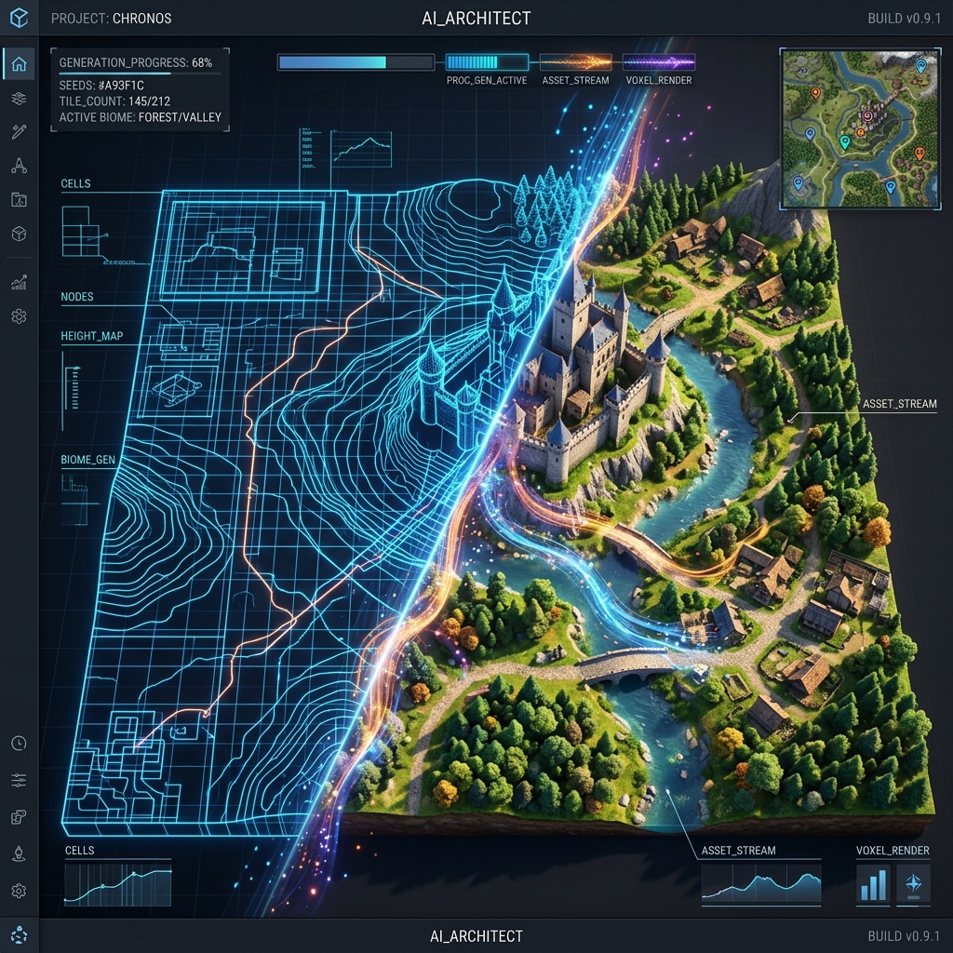Click the minimap thumbnail

click(860, 128)
